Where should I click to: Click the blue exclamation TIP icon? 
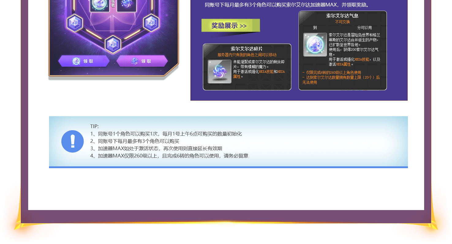coord(73,141)
